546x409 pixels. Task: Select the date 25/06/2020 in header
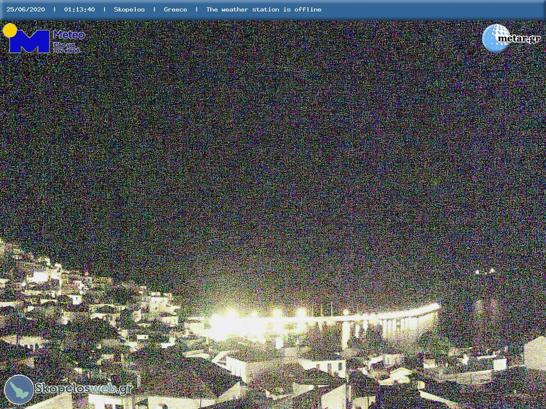[x=26, y=9]
